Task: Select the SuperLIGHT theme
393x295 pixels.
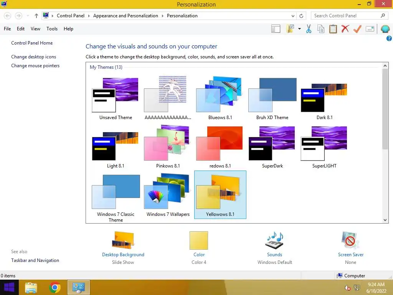Action: 324,146
